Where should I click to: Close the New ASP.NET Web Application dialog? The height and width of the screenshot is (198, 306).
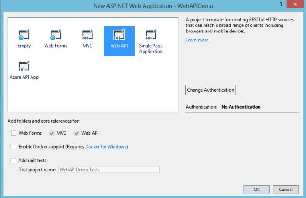point(295,4)
